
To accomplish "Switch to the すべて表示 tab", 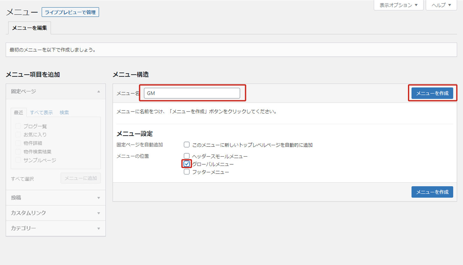I will point(41,112).
